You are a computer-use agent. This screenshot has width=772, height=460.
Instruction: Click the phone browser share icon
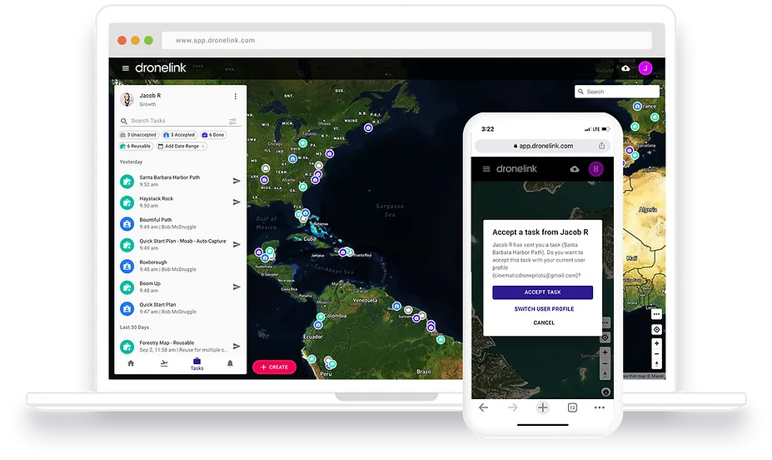pos(601,146)
